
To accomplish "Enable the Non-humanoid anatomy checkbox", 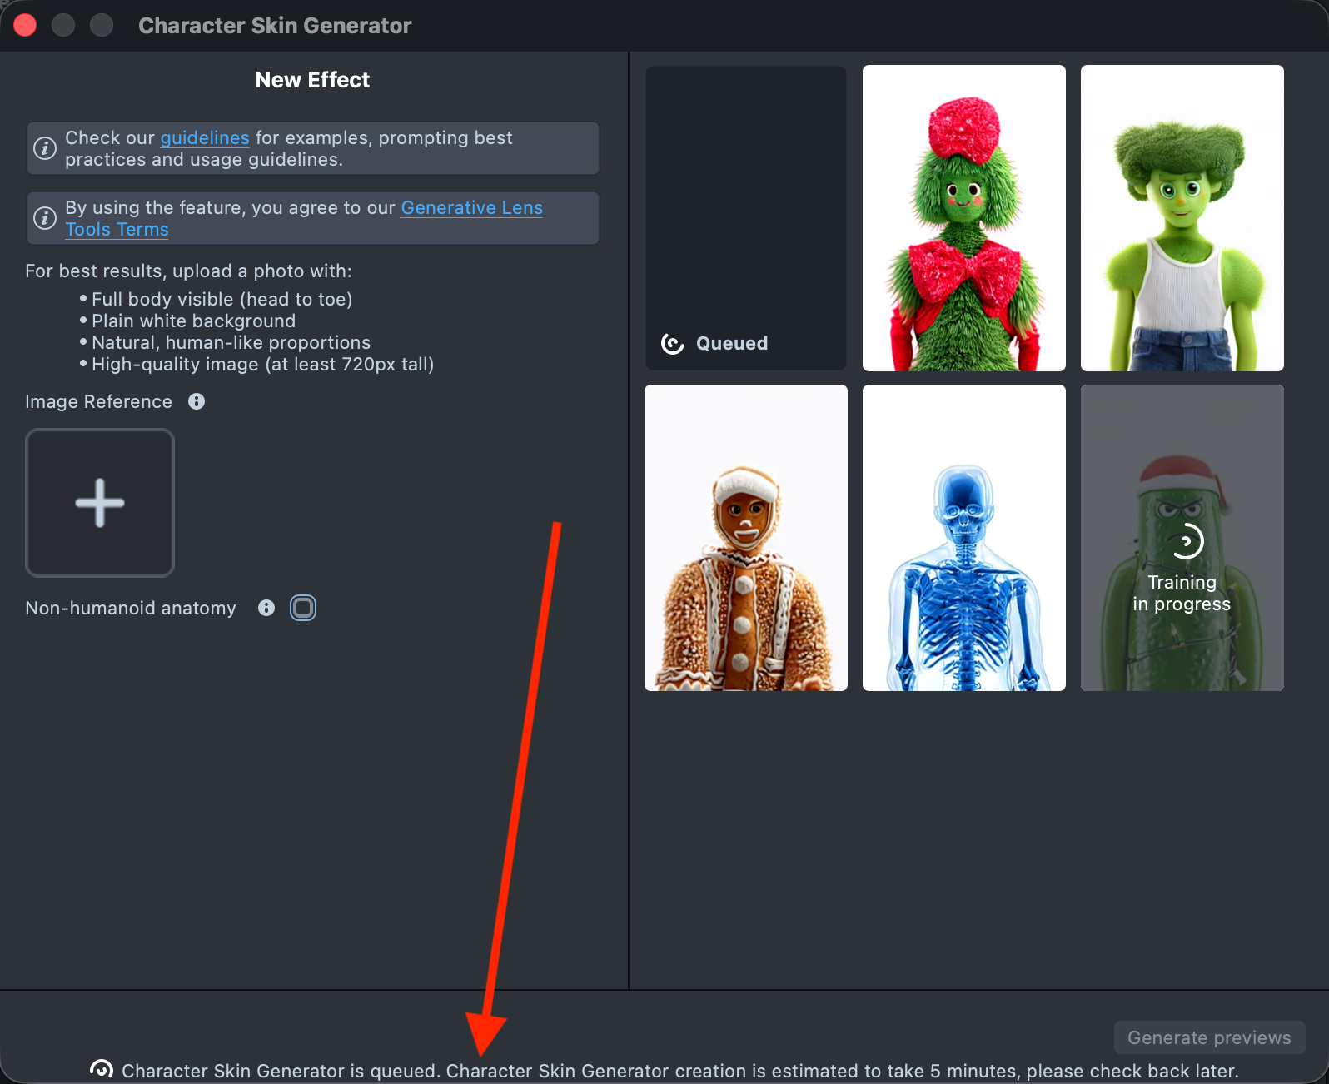I will [303, 608].
